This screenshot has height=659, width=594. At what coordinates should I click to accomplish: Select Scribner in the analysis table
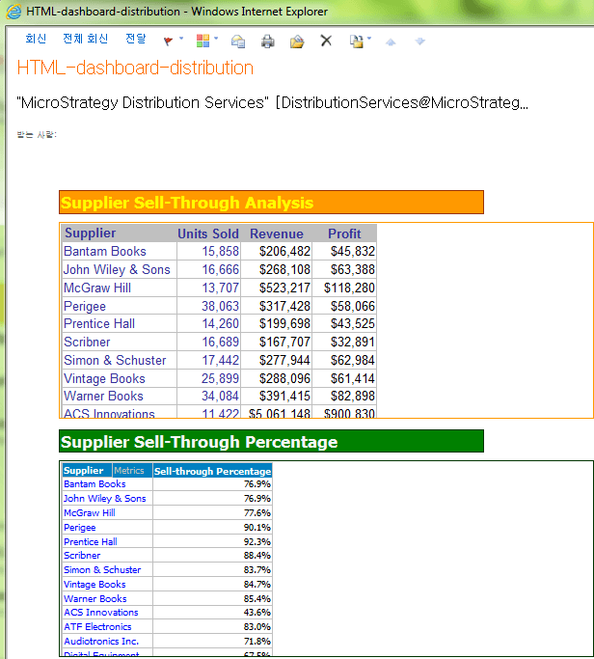click(x=87, y=343)
